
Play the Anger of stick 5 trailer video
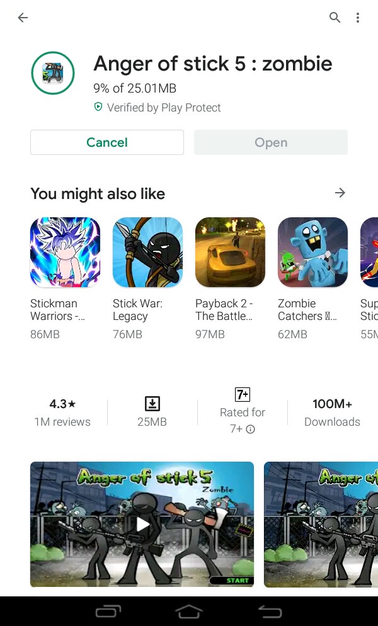pyautogui.click(x=142, y=524)
